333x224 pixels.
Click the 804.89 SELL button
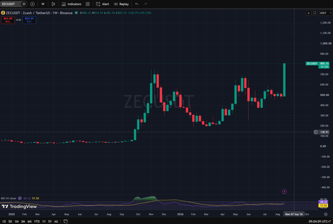point(8,20)
